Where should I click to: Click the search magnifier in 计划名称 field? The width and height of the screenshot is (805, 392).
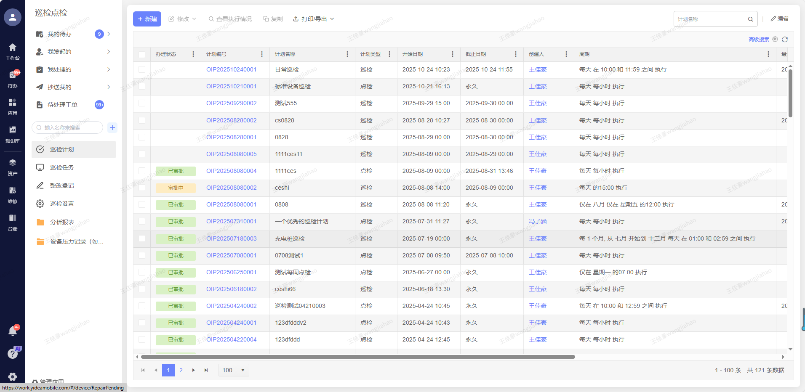click(x=750, y=19)
